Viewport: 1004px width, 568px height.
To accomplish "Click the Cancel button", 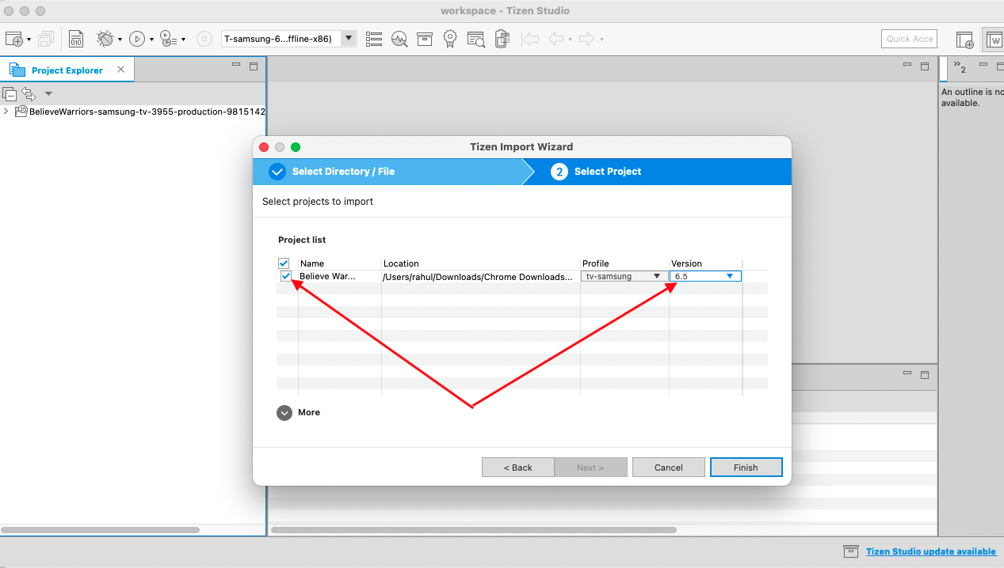I will (669, 468).
